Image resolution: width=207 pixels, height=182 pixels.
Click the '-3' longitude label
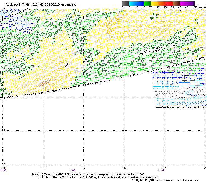[164, 168]
